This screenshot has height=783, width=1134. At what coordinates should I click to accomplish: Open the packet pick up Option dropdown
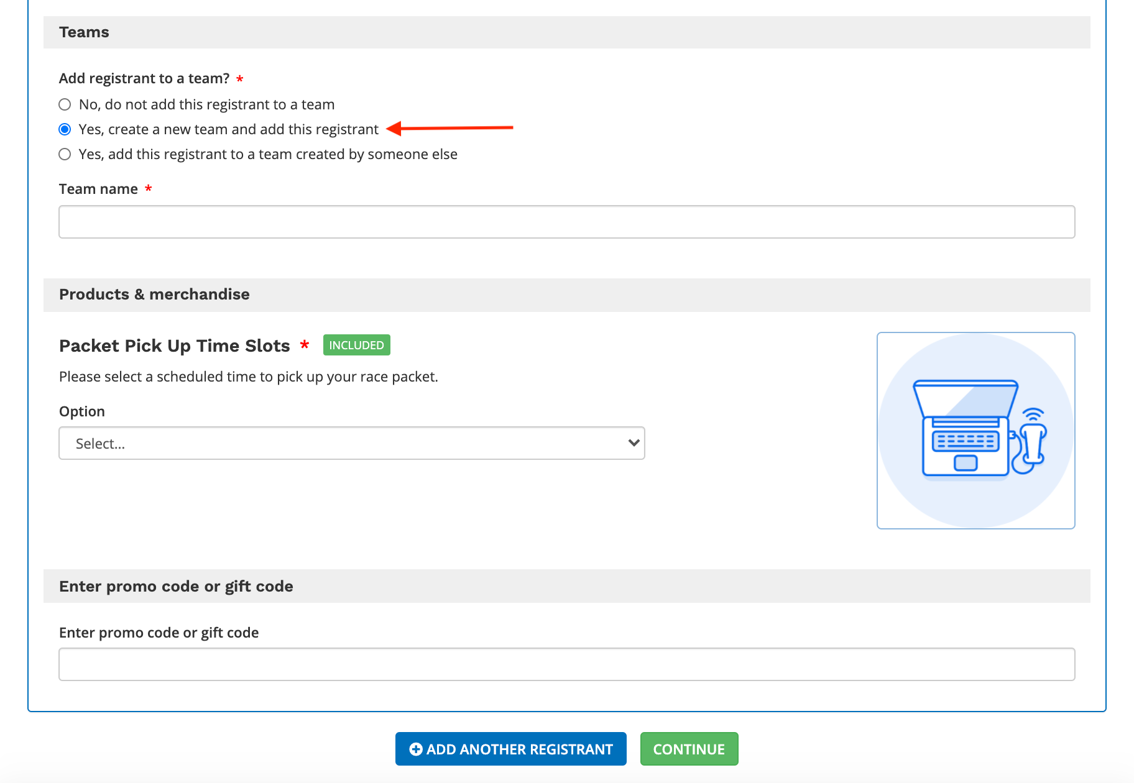pyautogui.click(x=351, y=443)
